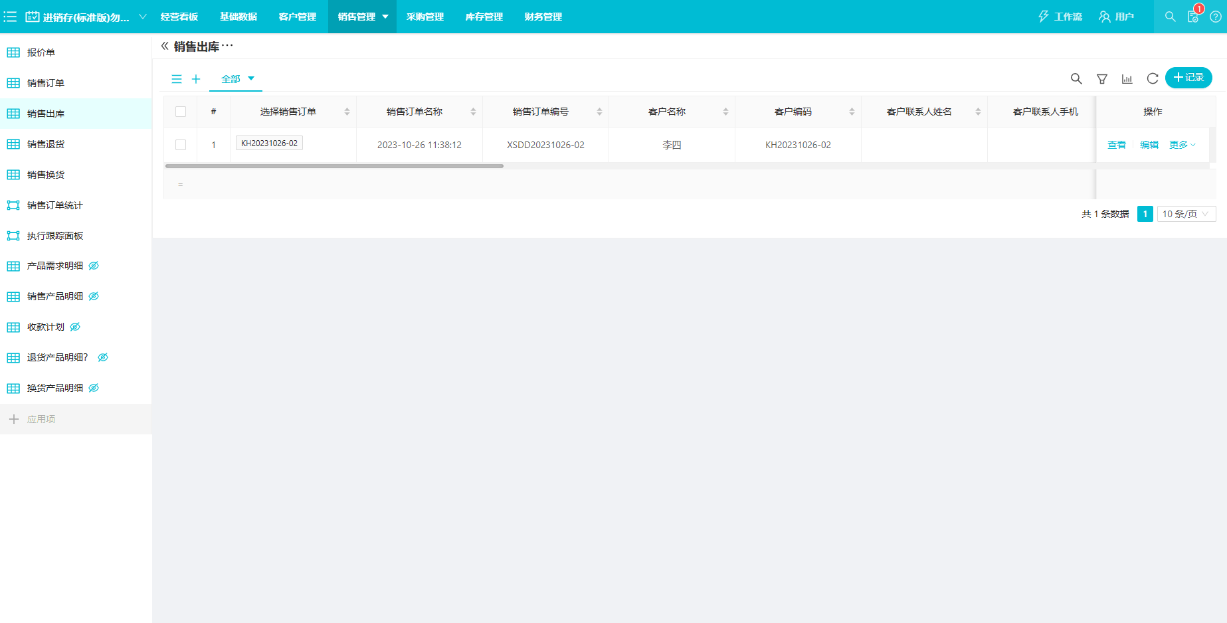This screenshot has height=623, width=1227.
Task: Open the filter funnel icon
Action: 1102,79
